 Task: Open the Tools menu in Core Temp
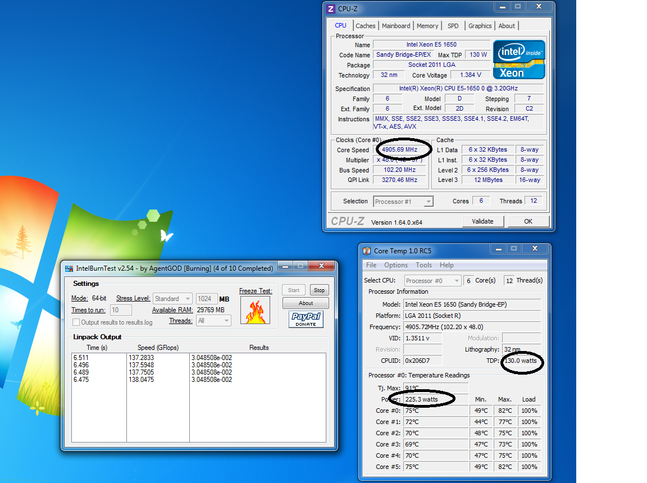(x=424, y=265)
